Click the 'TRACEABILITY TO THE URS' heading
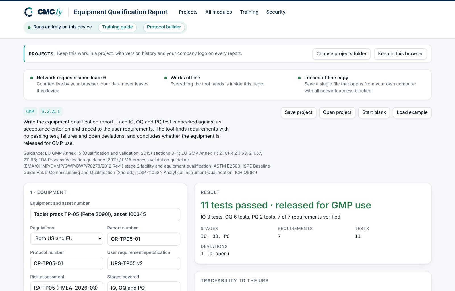The height and width of the screenshot is (291, 455). pyautogui.click(x=235, y=281)
